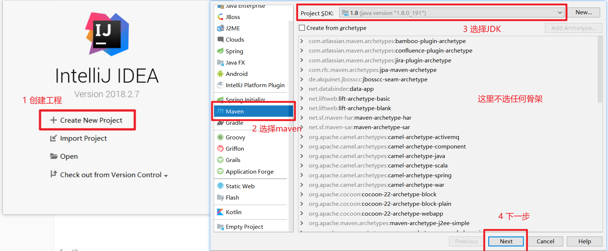This screenshot has width=608, height=251.
Task: Select the Spring leaf icon
Action: 220,51
